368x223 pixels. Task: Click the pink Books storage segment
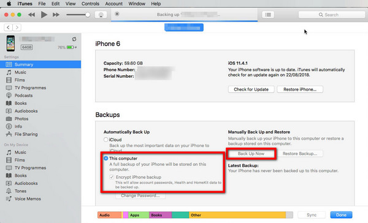click(160, 215)
